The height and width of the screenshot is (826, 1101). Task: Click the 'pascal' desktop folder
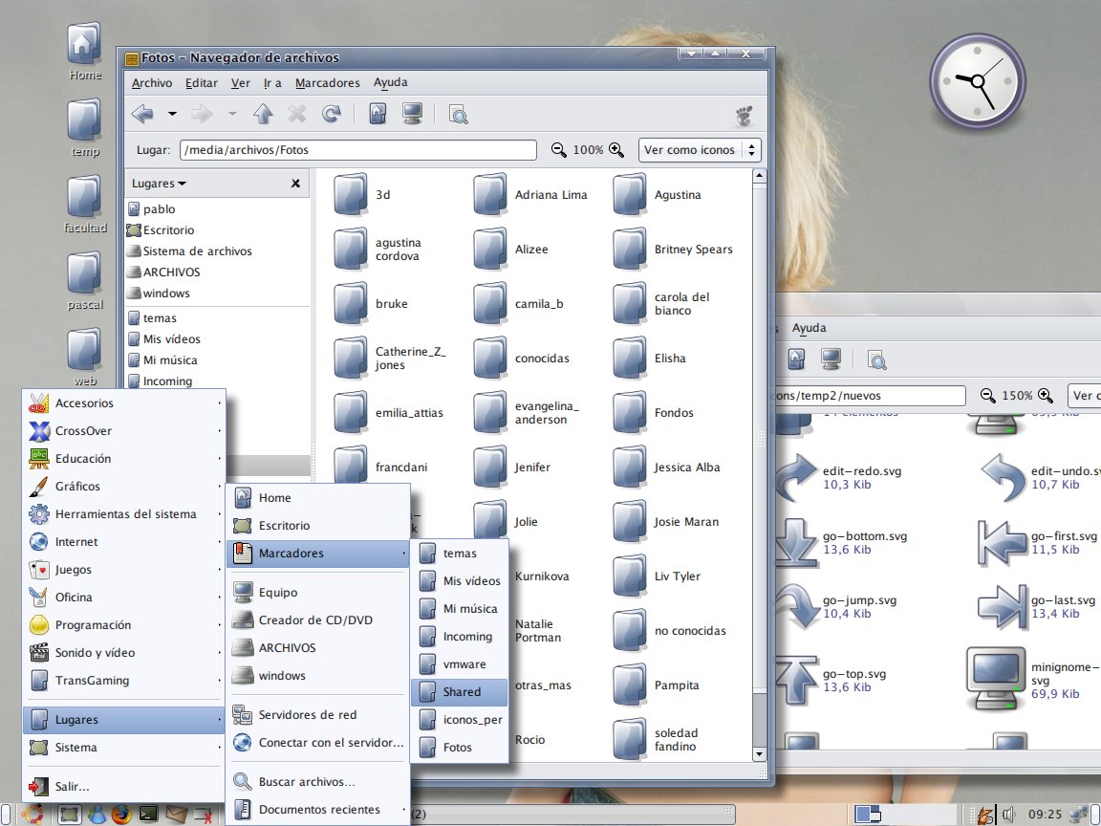click(x=85, y=281)
